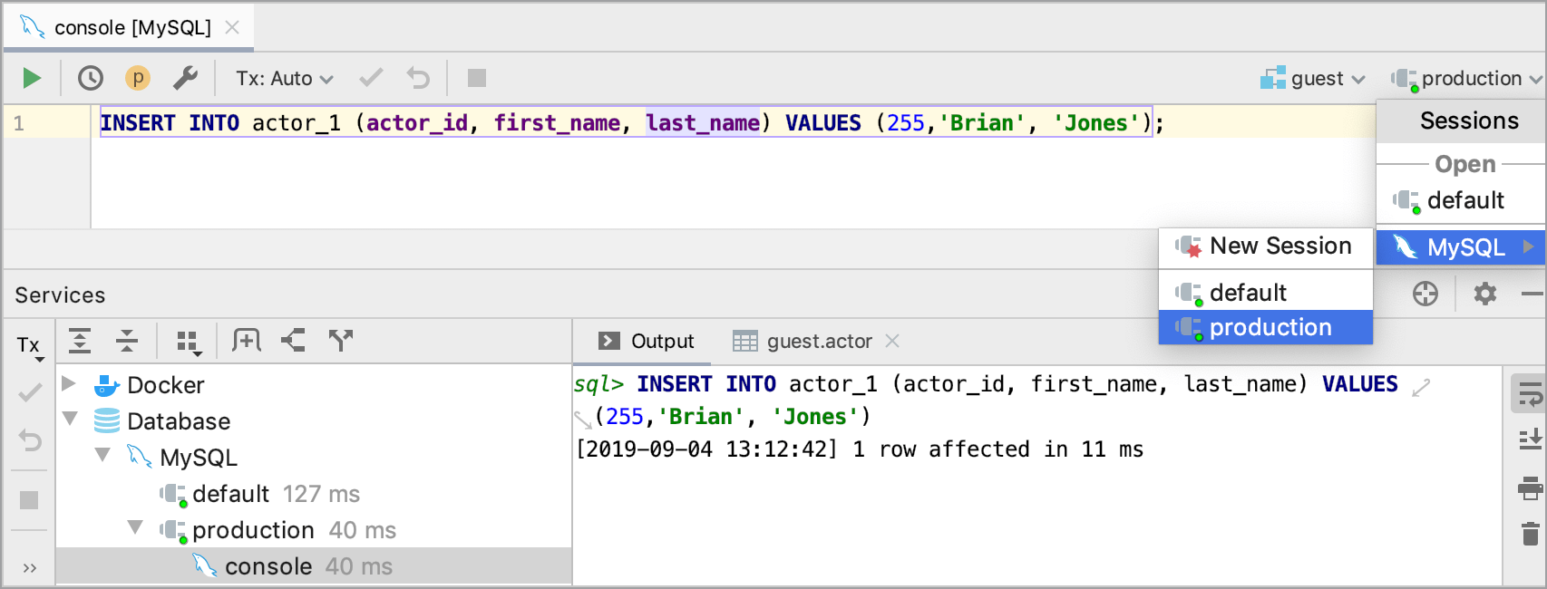Screen dimensions: 1547x589
Task: Open query history clock icon
Action: point(91,78)
